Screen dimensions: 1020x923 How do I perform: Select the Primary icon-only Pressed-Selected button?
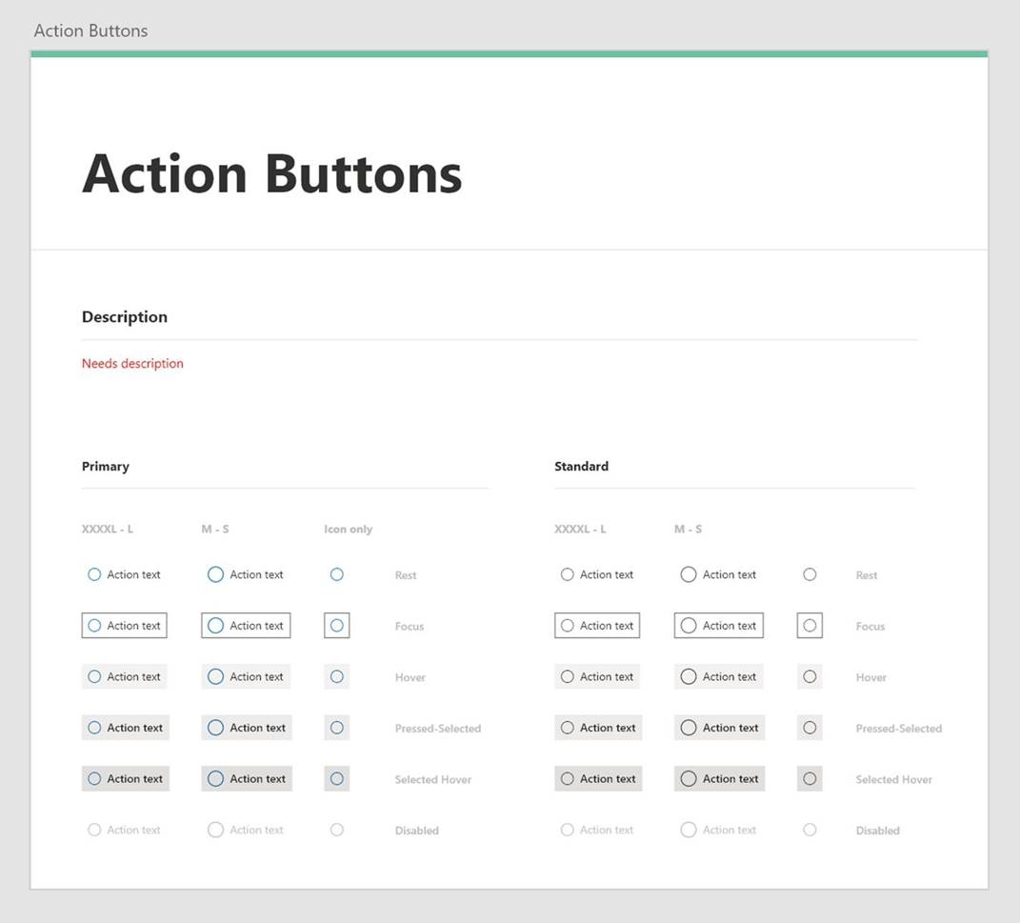(x=336, y=727)
